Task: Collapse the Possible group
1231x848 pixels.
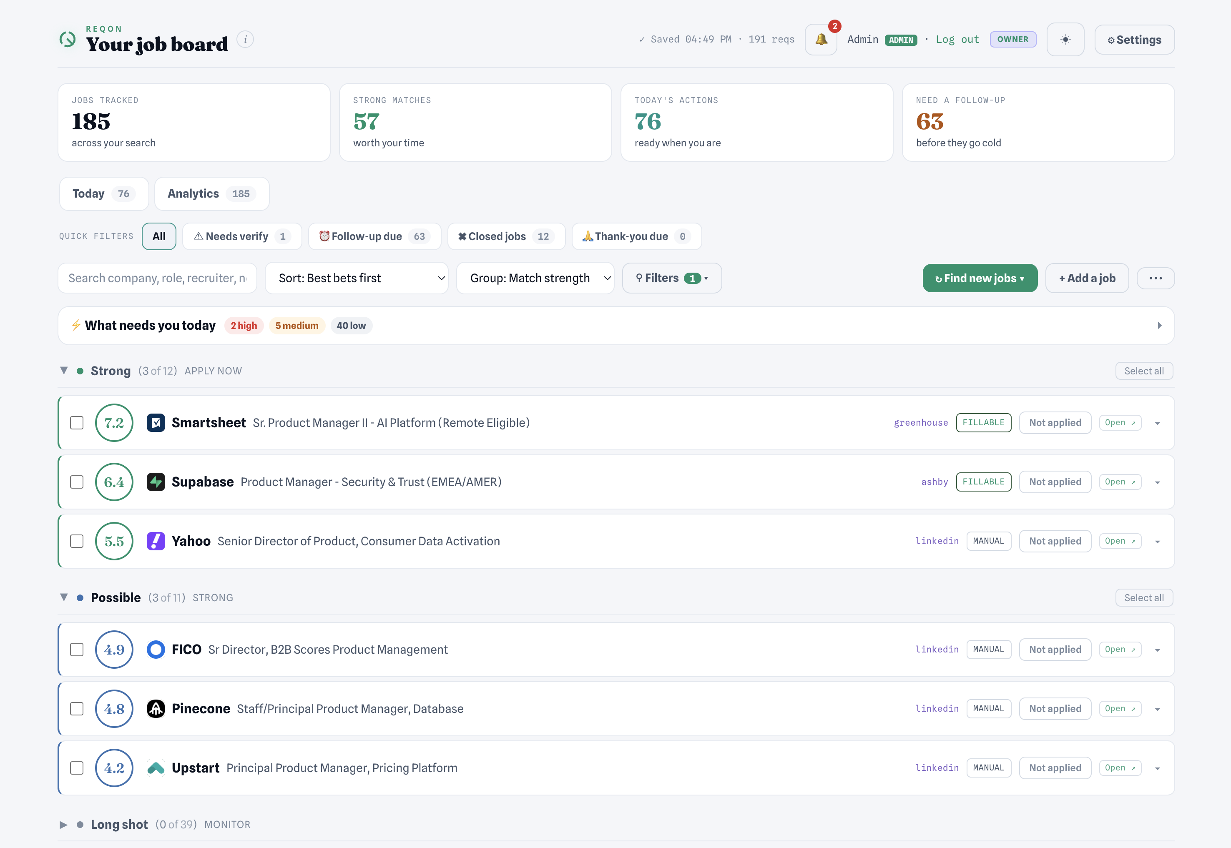Action: 64,597
